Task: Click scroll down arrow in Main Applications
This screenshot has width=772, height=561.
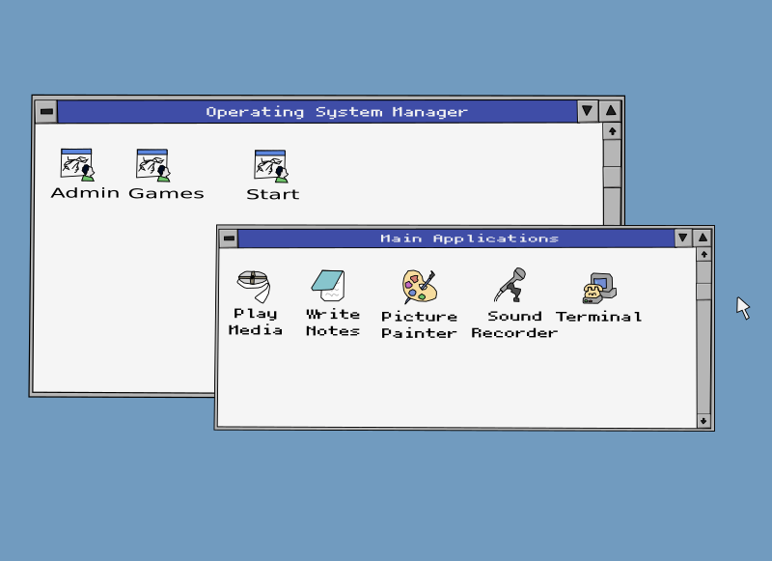Action: (x=703, y=420)
